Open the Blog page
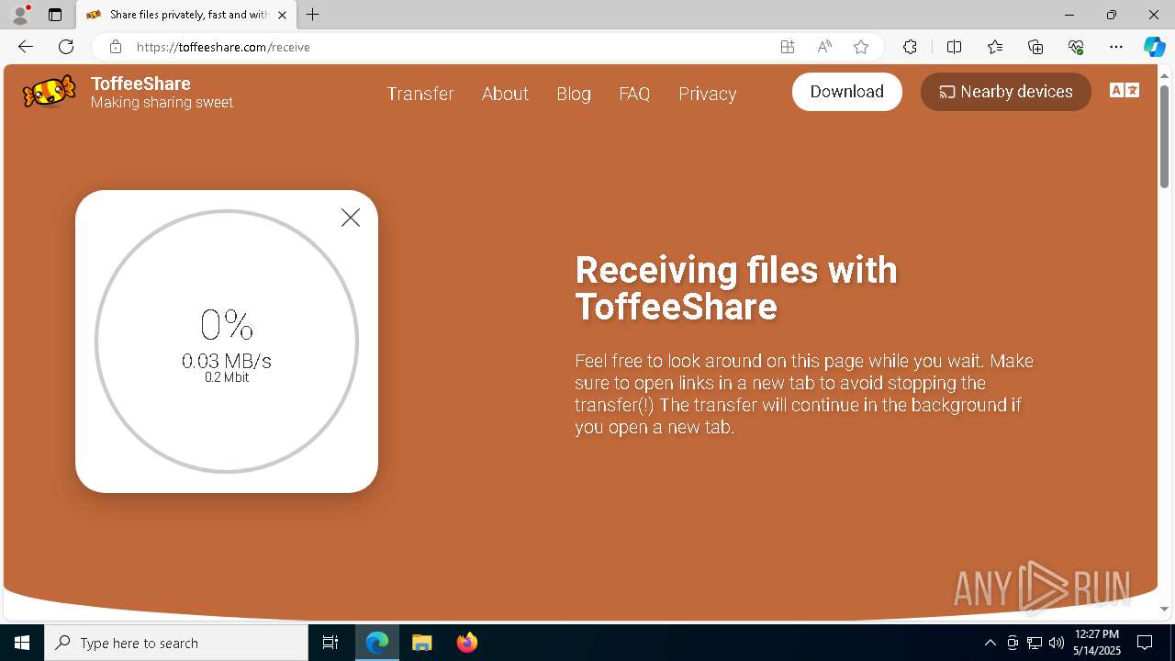 click(x=574, y=94)
